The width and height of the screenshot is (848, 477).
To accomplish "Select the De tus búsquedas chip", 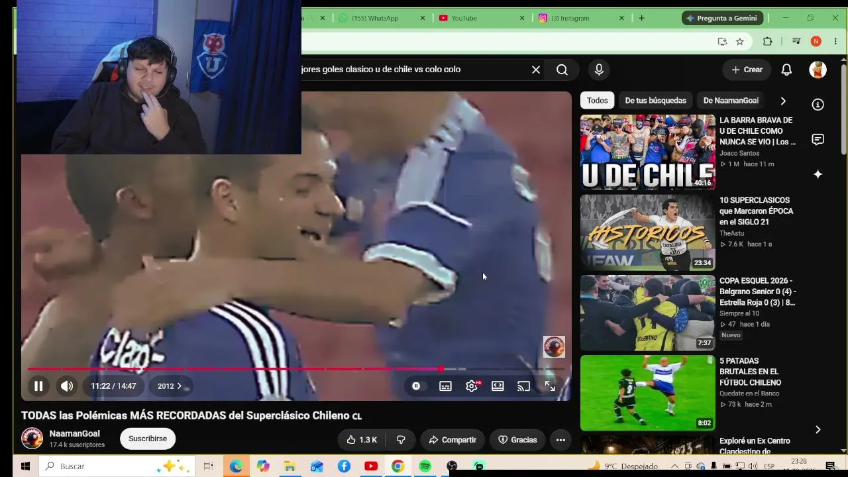I will [x=655, y=101].
